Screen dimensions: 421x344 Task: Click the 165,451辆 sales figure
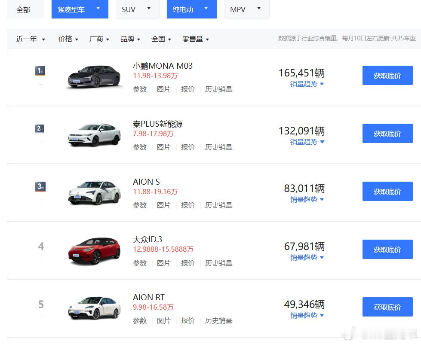click(301, 73)
